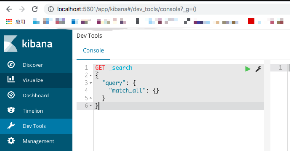Image resolution: width=290 pixels, height=151 pixels.
Task: Toggle the fold marker on line 6
Action: pyautogui.click(x=91, y=106)
